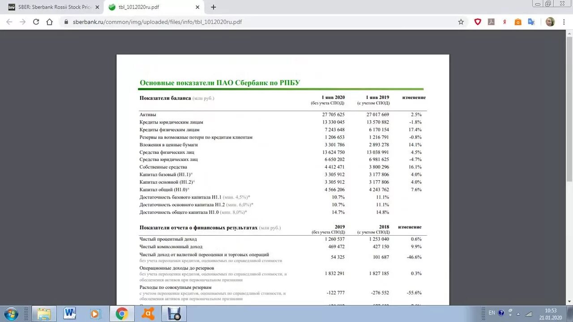Click the 'Кредиты юридическим лицам' row label
This screenshot has height=322, width=573.
(171, 122)
